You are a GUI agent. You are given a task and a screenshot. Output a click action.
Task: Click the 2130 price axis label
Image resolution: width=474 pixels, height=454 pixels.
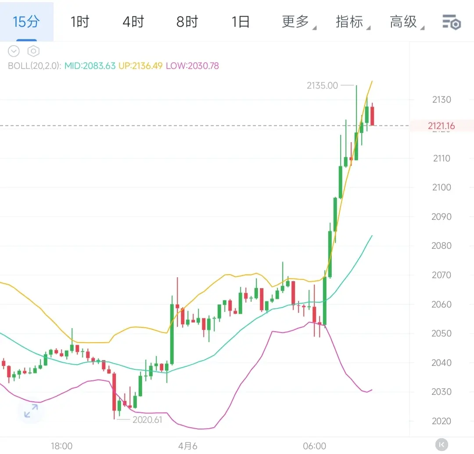pyautogui.click(x=442, y=100)
